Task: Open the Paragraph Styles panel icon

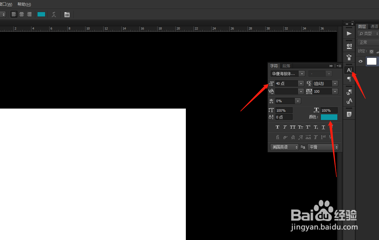Action: click(349, 92)
